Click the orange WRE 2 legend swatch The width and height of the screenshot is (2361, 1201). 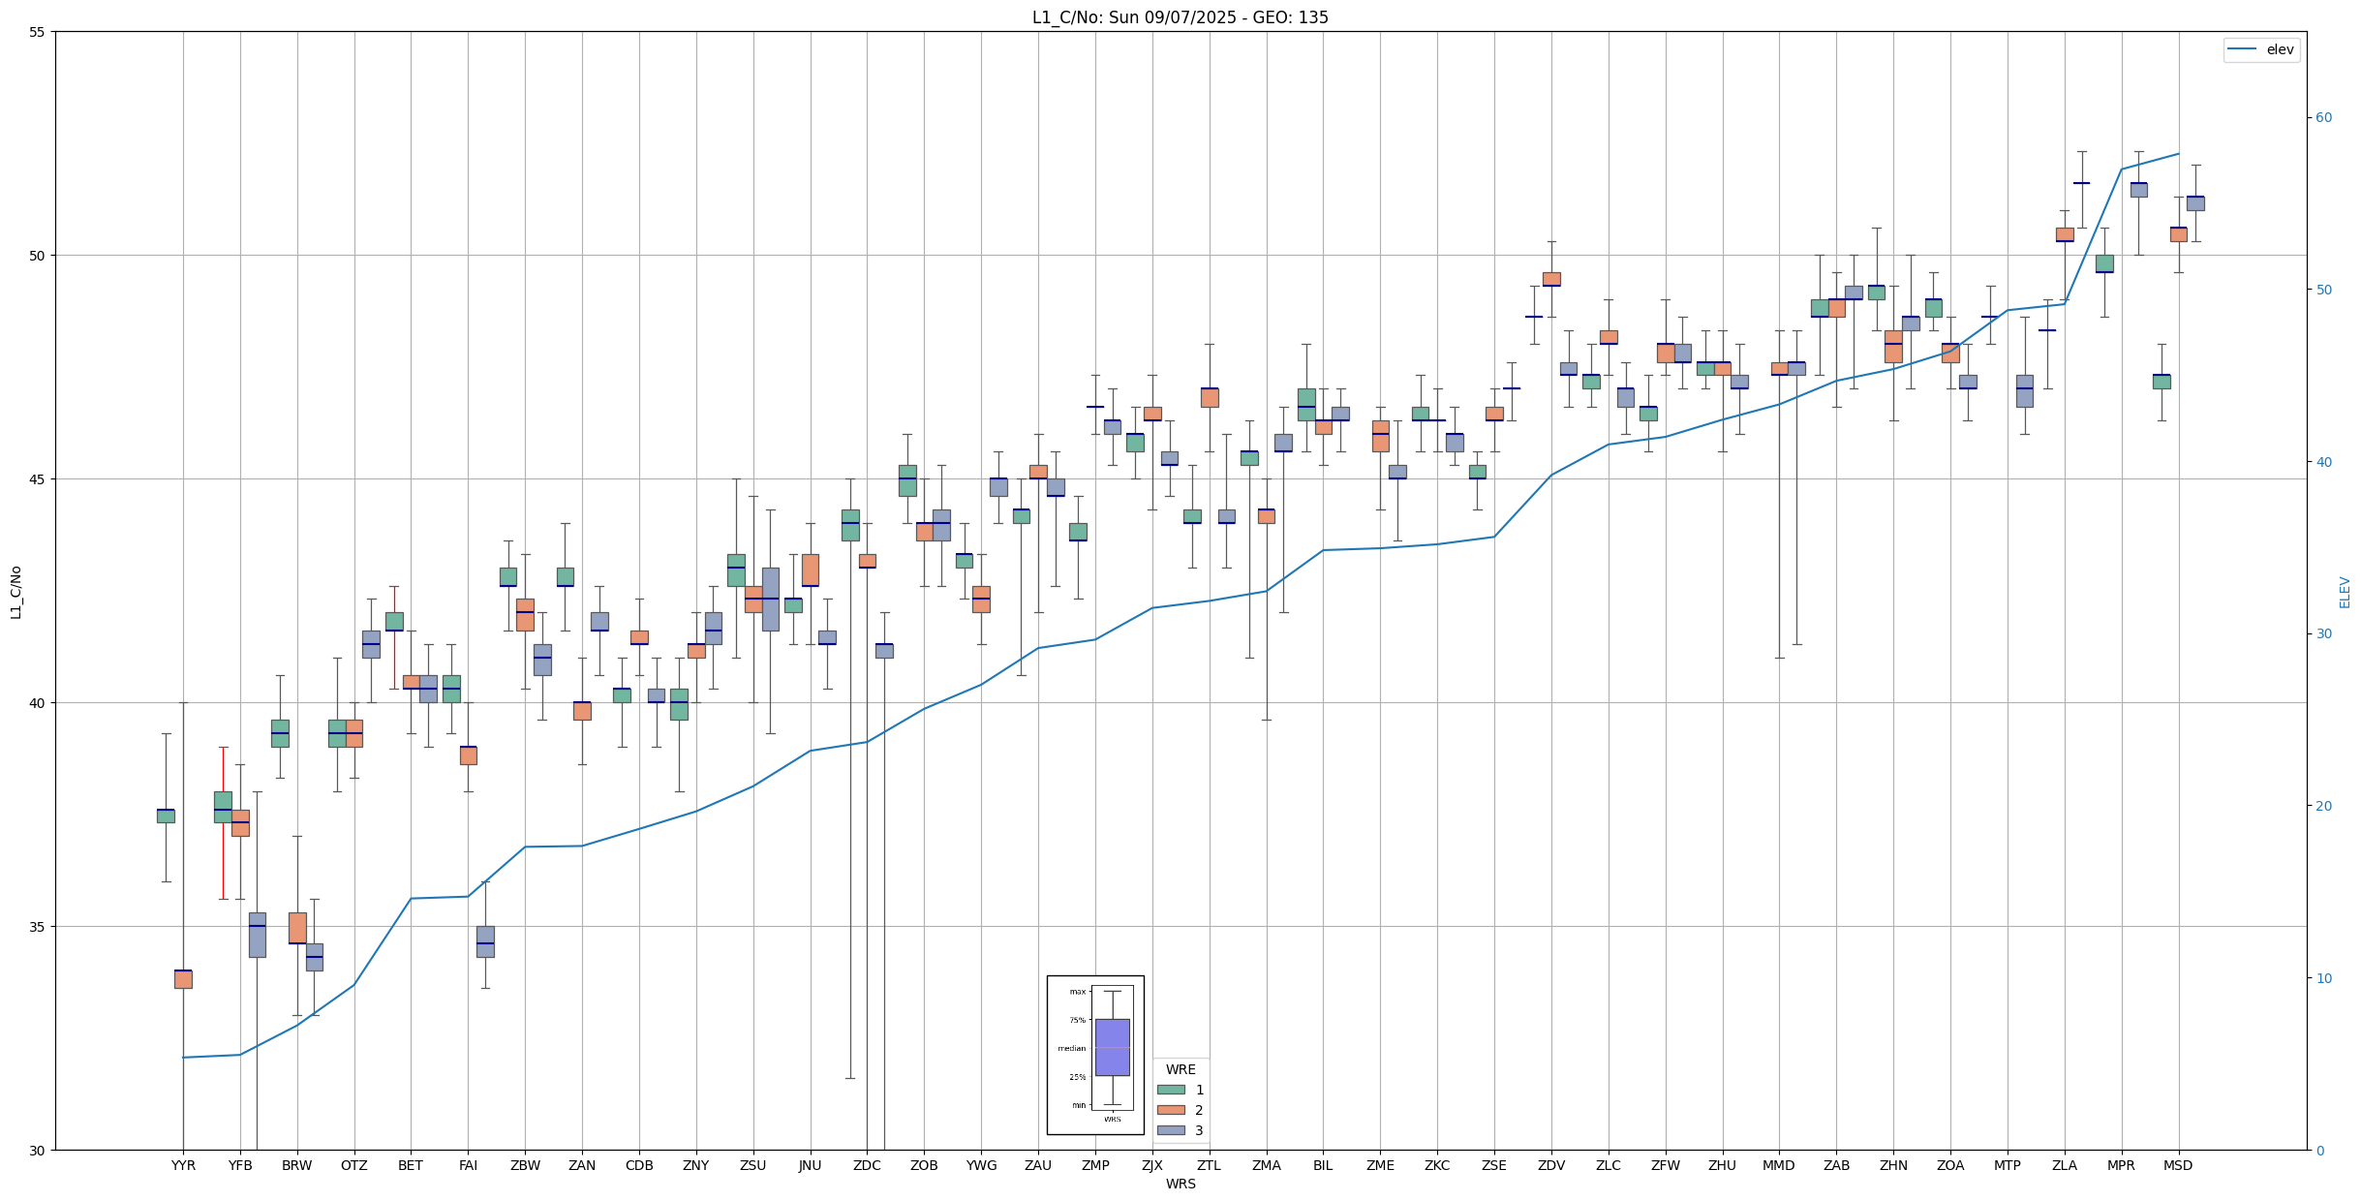1170,1110
